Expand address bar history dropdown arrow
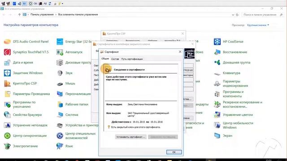This screenshot has width=287, height=161. coord(233,15)
